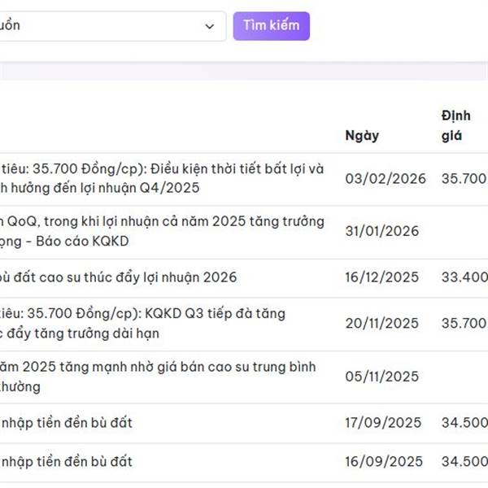The height and width of the screenshot is (488, 488).
Task: Click the 33.400 valuation value
Action: coord(464,277)
